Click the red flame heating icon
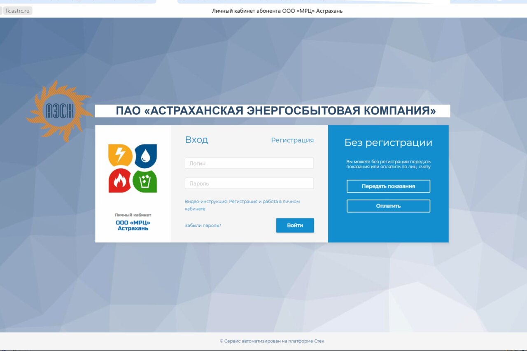Screen dimensions: 527x351 coord(120,181)
